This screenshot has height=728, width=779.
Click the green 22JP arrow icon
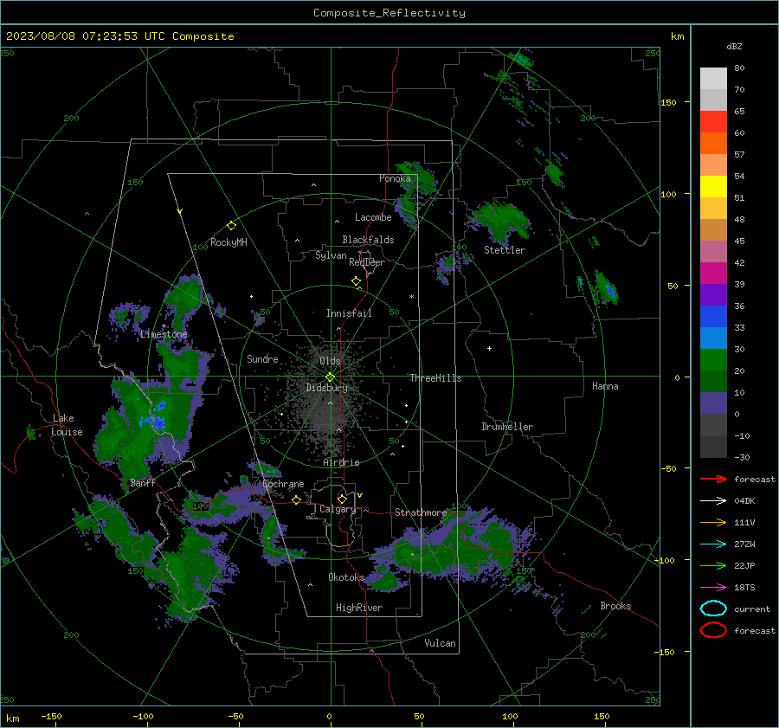coord(713,565)
